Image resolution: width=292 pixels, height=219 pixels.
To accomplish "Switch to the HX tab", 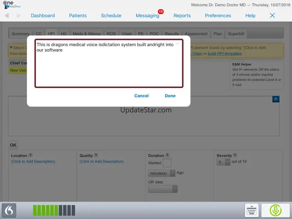I will click(64, 34).
